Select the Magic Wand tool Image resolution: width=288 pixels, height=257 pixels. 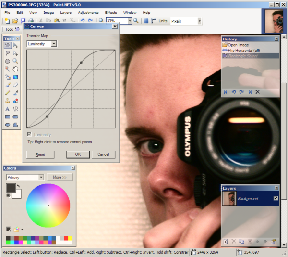coord(7,69)
